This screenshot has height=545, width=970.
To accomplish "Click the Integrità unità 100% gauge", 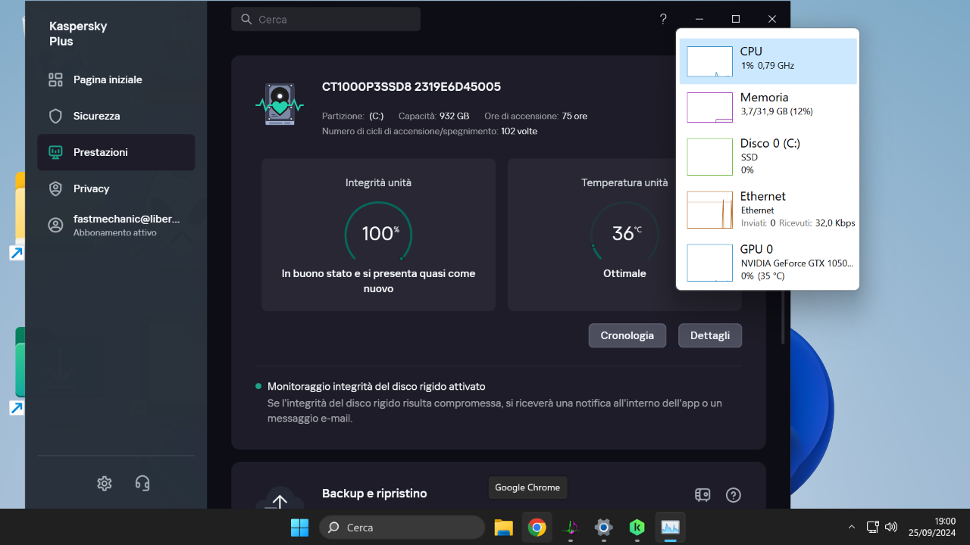I will (378, 232).
